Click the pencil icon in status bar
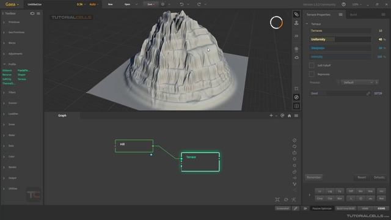 pos(296,208)
